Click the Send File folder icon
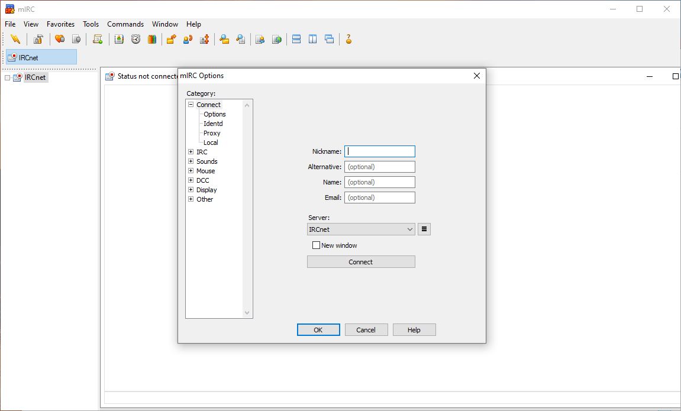Image resolution: width=681 pixels, height=411 pixels. click(171, 39)
